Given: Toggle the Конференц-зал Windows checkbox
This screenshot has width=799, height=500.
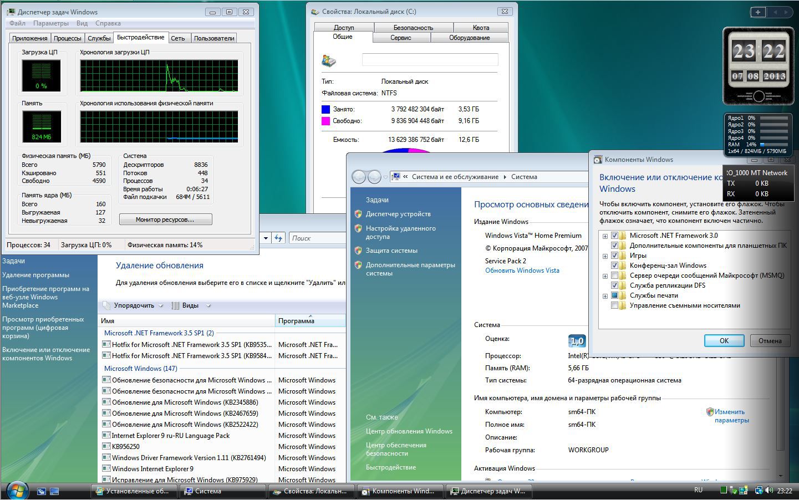Looking at the screenshot, I should point(614,266).
